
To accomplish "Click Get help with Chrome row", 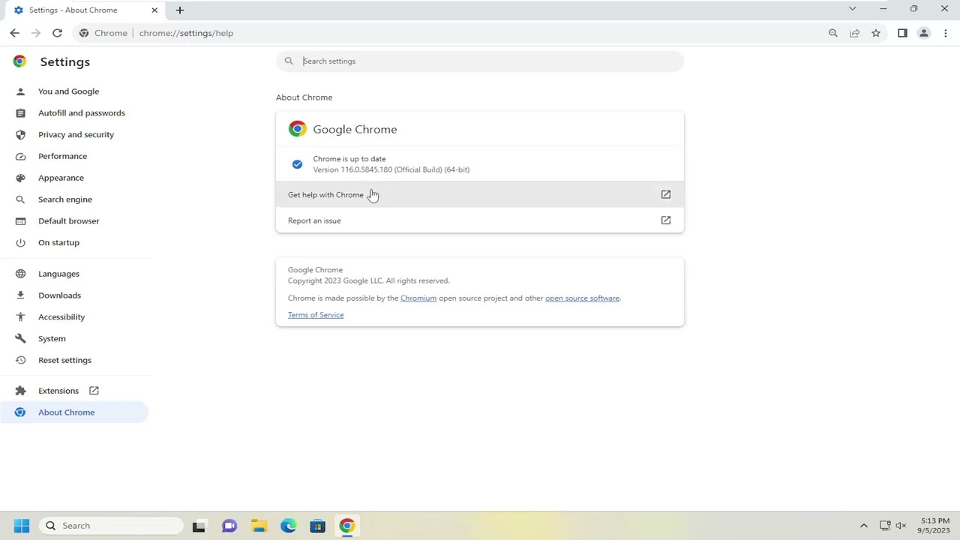I will 480,195.
